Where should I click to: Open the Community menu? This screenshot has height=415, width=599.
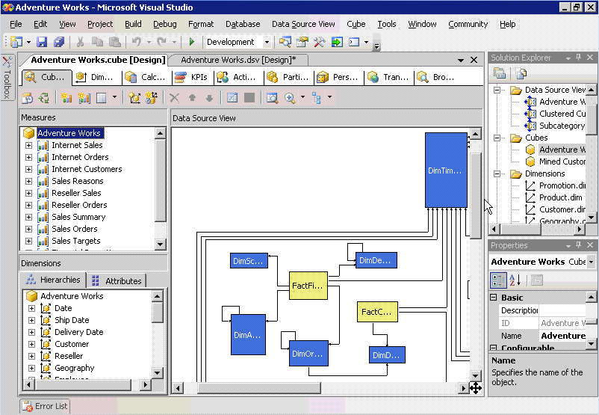(x=468, y=24)
